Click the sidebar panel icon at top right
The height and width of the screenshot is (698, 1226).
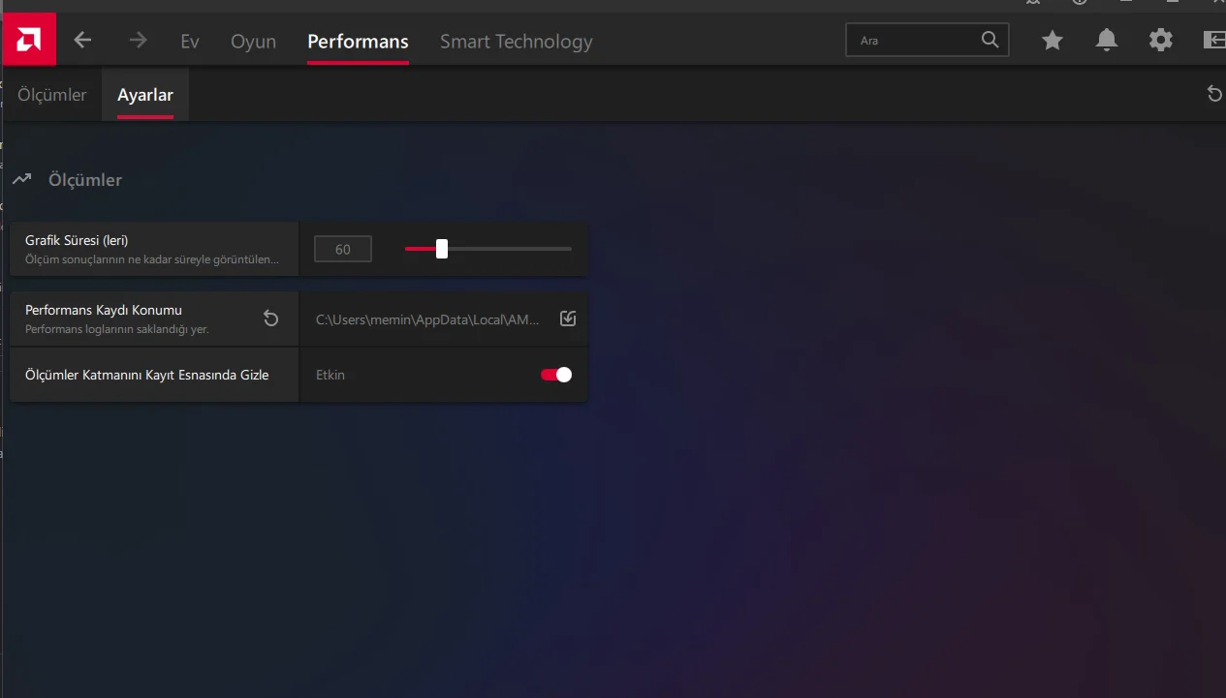point(1213,40)
